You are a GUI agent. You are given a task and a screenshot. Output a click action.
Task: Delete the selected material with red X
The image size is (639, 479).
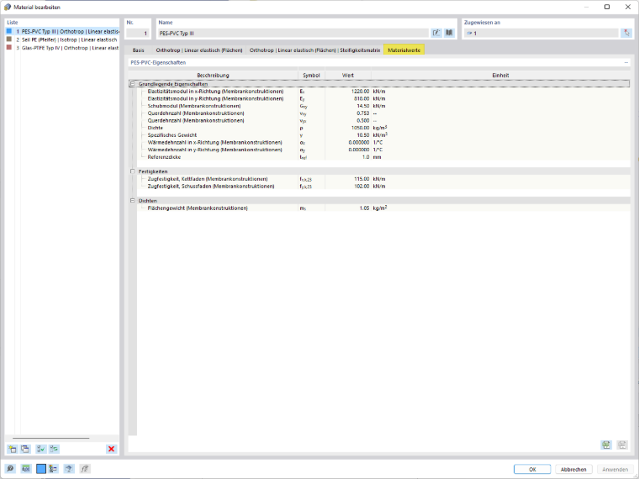[111, 449]
